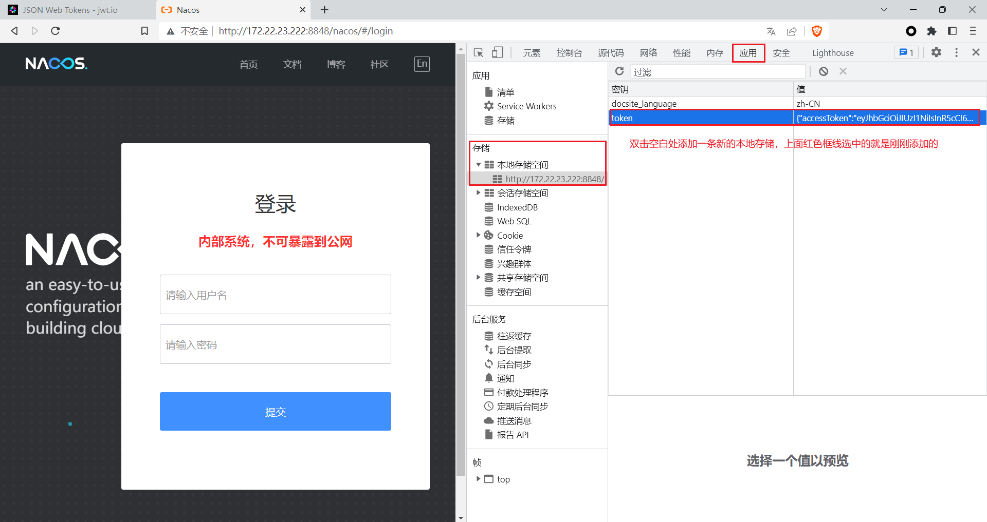Click the not secure warning indicator
987x522 pixels.
188,31
